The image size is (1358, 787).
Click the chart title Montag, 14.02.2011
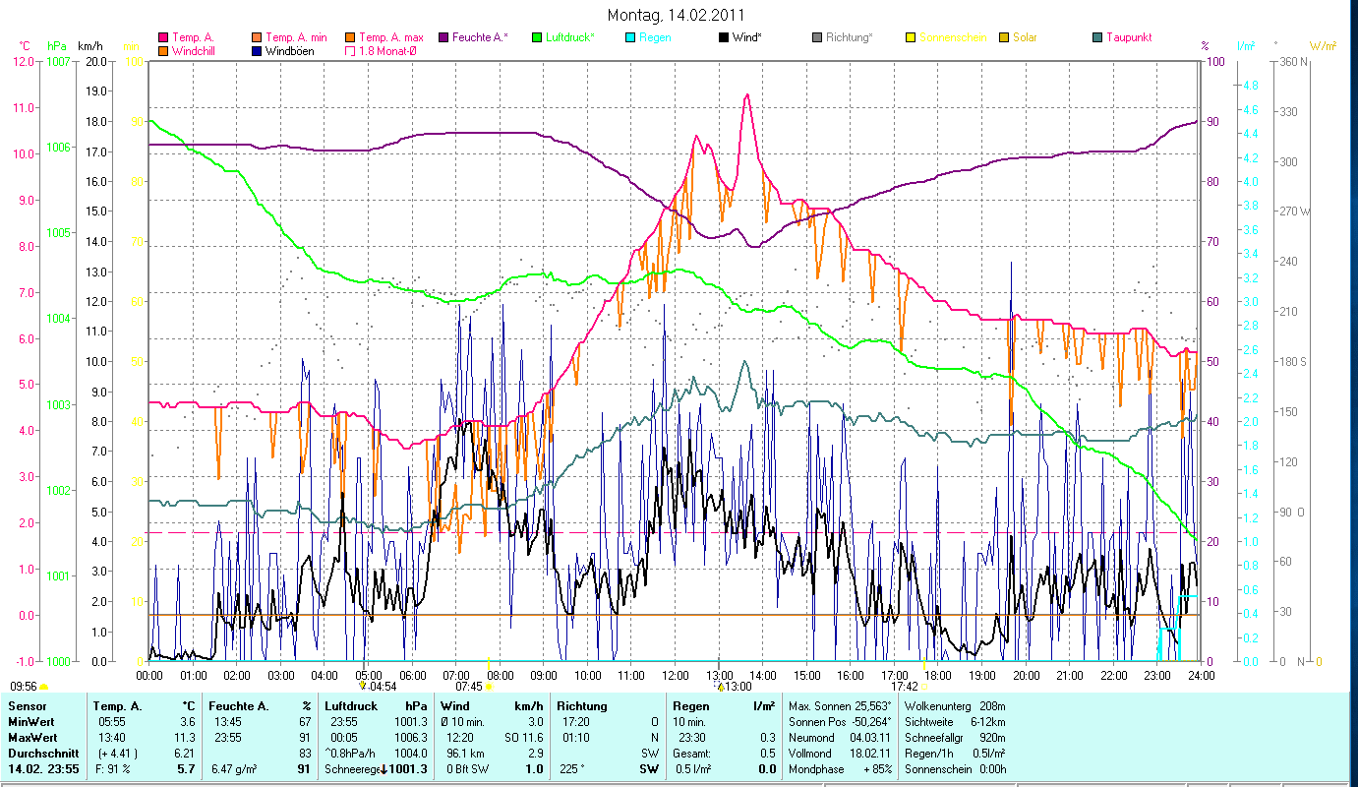pyautogui.click(x=676, y=15)
